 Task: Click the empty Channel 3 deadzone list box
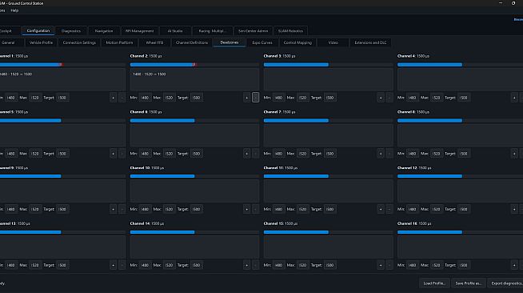click(328, 79)
